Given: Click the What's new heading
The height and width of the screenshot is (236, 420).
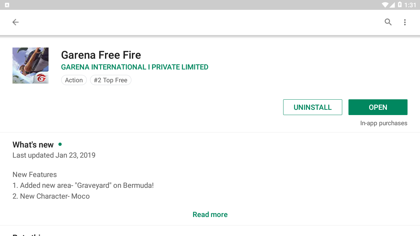Looking at the screenshot, I should pyautogui.click(x=33, y=145).
